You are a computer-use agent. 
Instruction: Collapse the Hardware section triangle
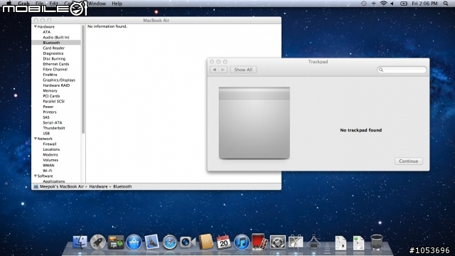click(x=36, y=26)
